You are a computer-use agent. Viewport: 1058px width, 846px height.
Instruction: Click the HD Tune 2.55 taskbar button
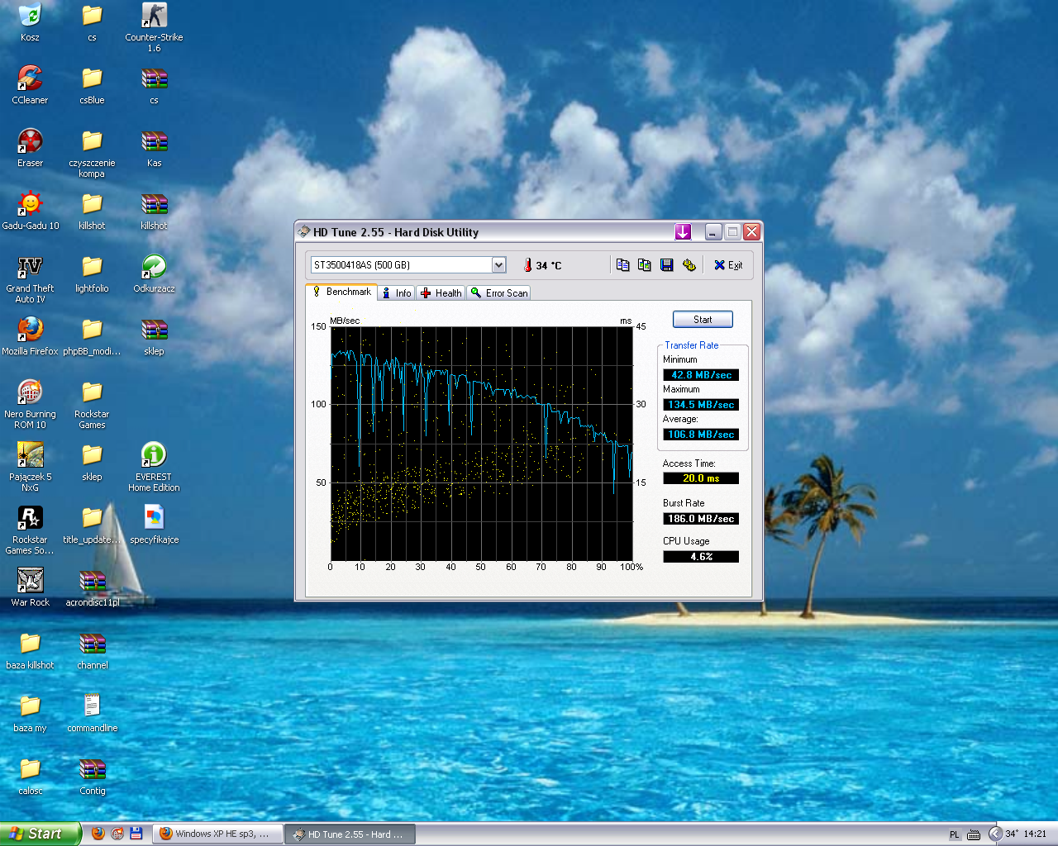[350, 834]
